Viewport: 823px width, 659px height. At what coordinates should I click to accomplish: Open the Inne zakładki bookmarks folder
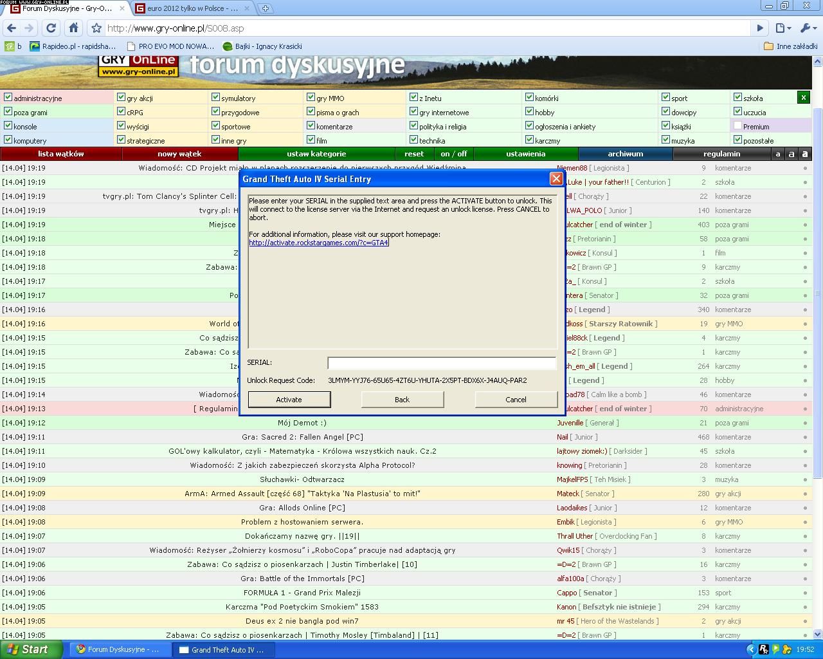(790, 46)
